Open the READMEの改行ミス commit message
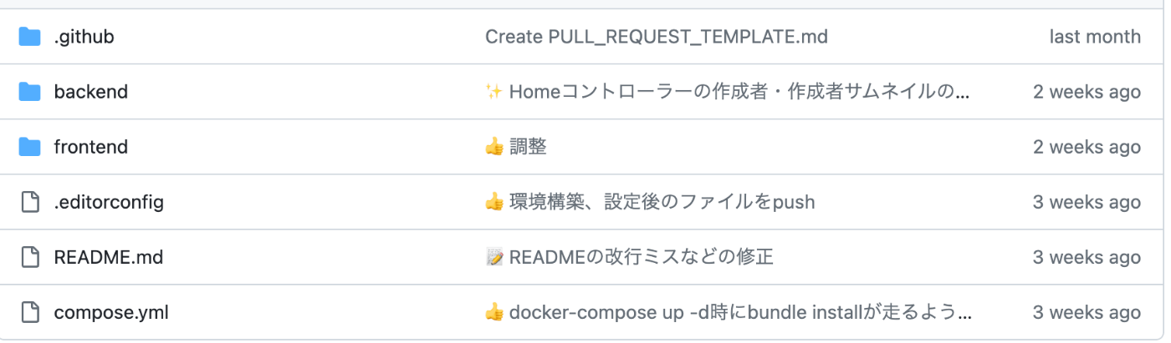The height and width of the screenshot is (343, 1171). (630, 257)
